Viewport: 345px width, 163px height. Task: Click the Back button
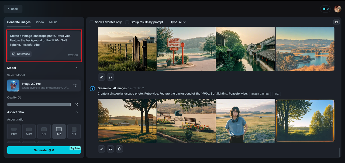(13, 9)
